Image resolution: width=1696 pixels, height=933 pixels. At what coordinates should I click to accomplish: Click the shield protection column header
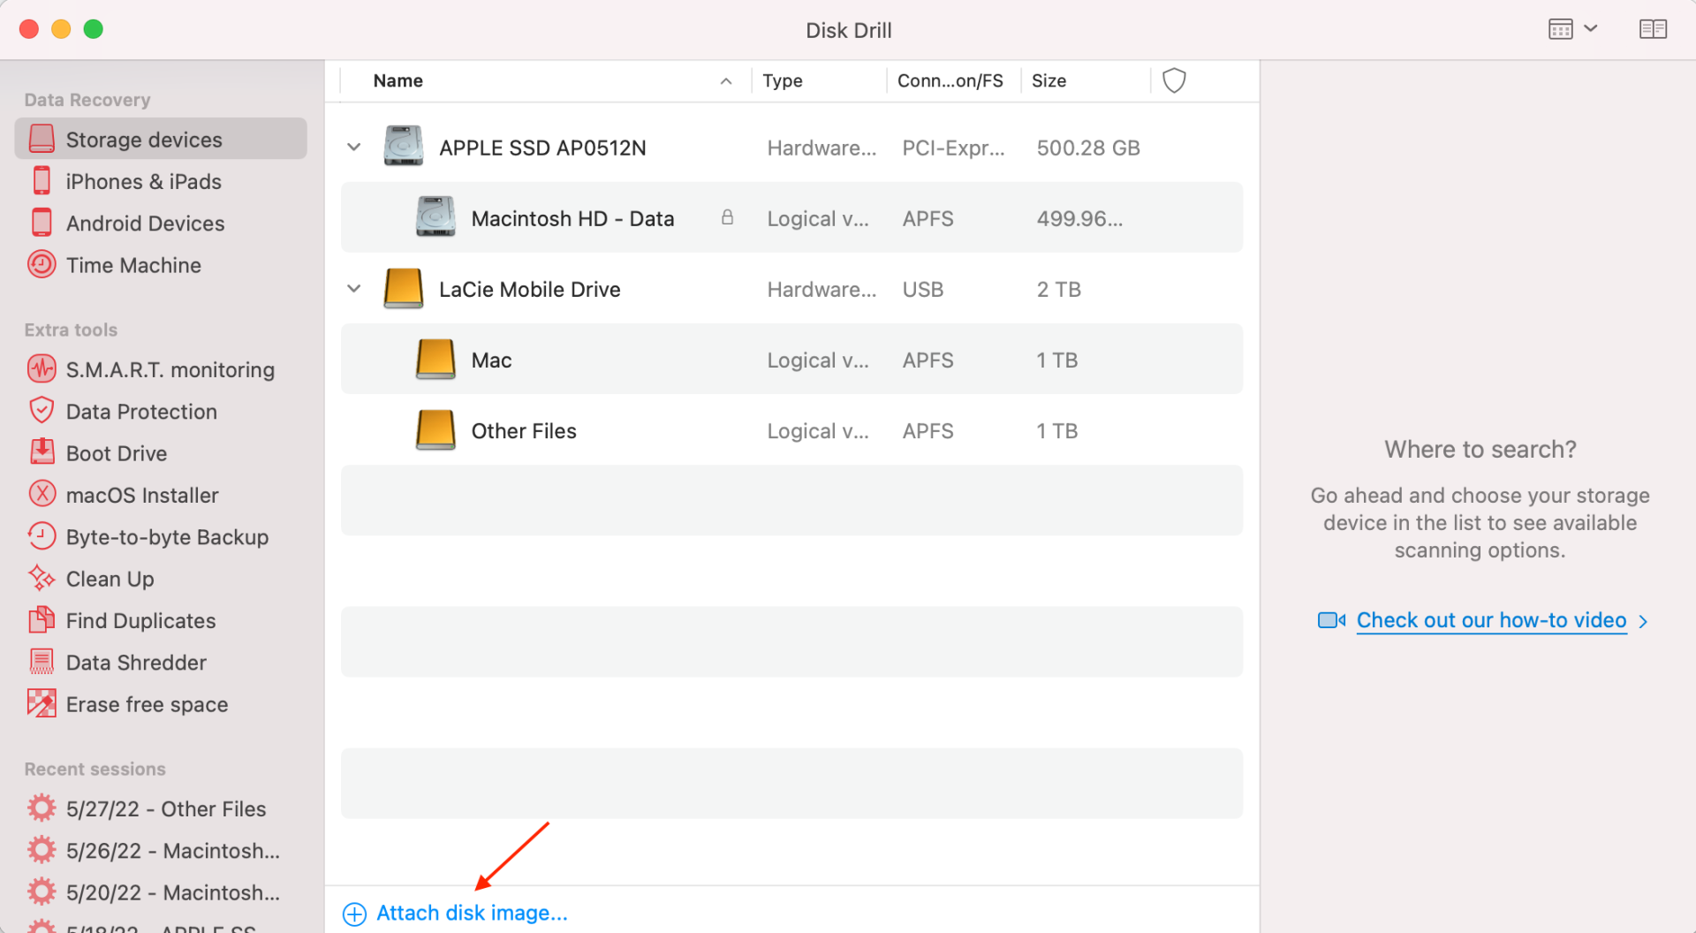1174,80
